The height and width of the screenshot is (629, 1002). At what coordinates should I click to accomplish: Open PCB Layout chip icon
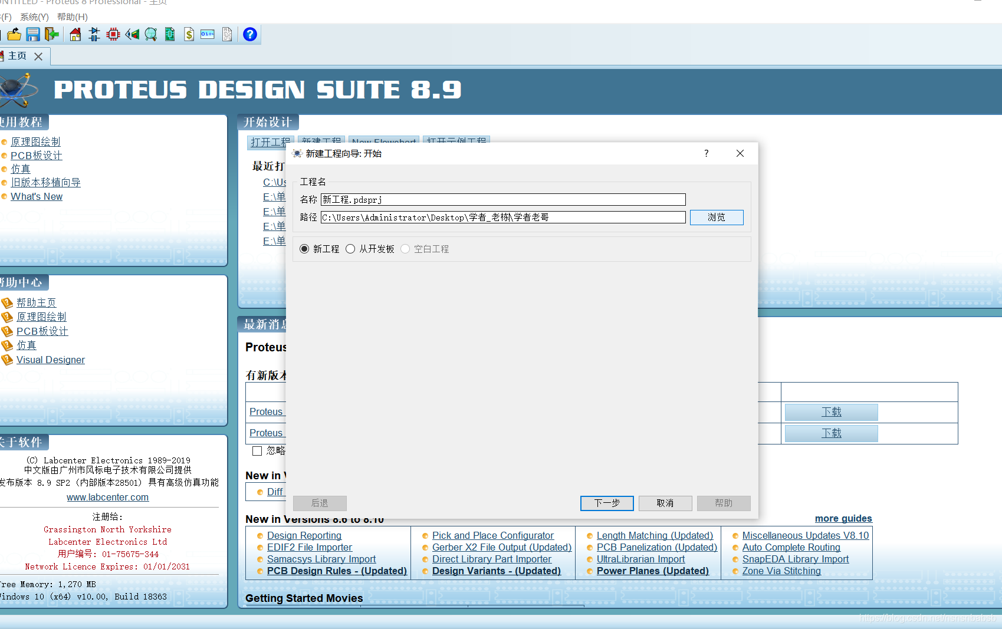[113, 34]
